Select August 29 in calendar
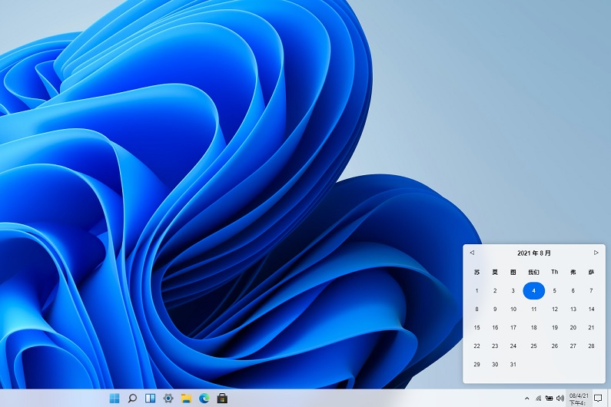This screenshot has width=611, height=407. pyautogui.click(x=477, y=365)
